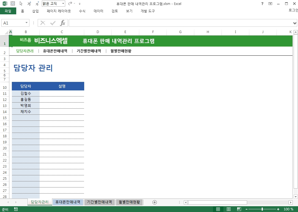Click the 담당자관리 navigation link
Screen dimensions: 298x212
pos(25,51)
